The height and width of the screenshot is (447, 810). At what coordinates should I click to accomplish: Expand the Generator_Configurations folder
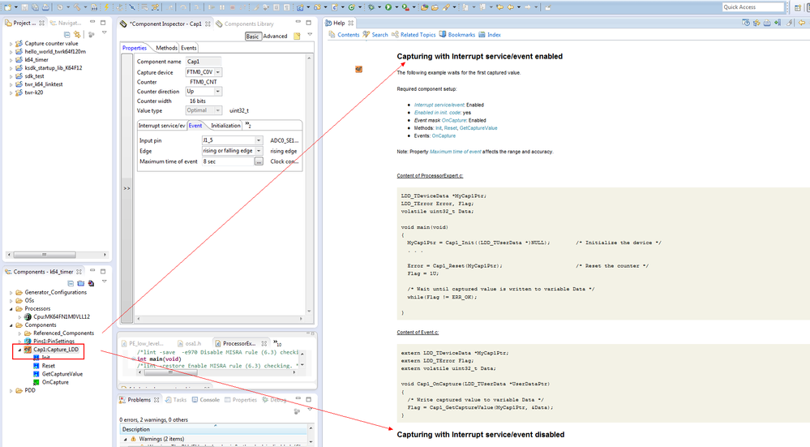click(x=11, y=293)
